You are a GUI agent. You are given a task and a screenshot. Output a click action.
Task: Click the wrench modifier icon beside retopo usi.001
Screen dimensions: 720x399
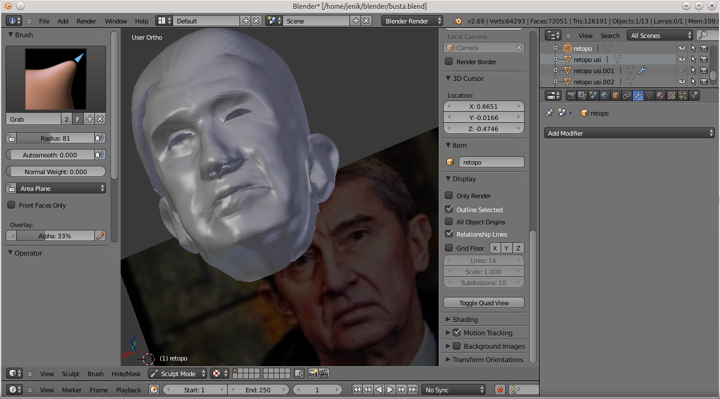point(642,71)
